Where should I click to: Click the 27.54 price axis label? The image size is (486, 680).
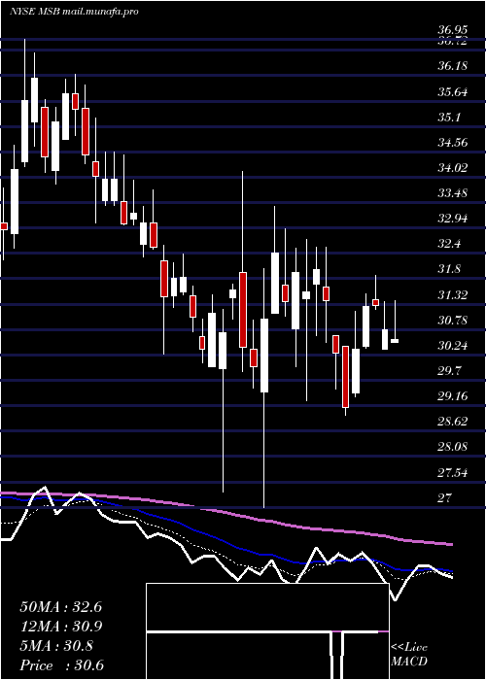click(453, 472)
